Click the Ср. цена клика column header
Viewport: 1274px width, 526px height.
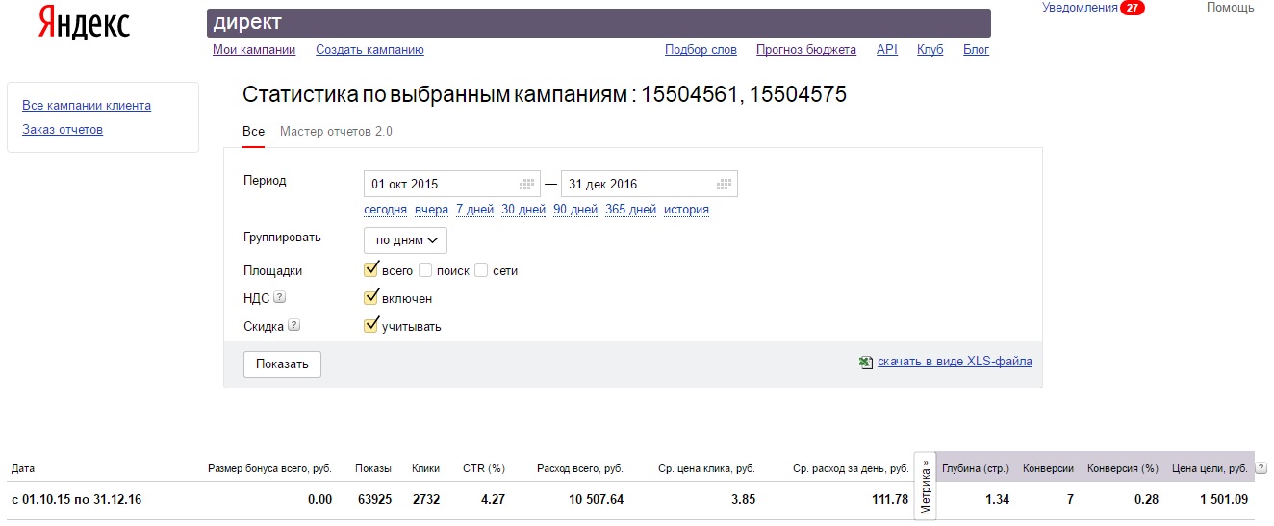pos(707,469)
